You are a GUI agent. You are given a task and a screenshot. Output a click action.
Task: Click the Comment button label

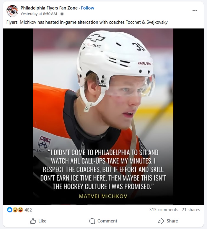[x=107, y=221]
